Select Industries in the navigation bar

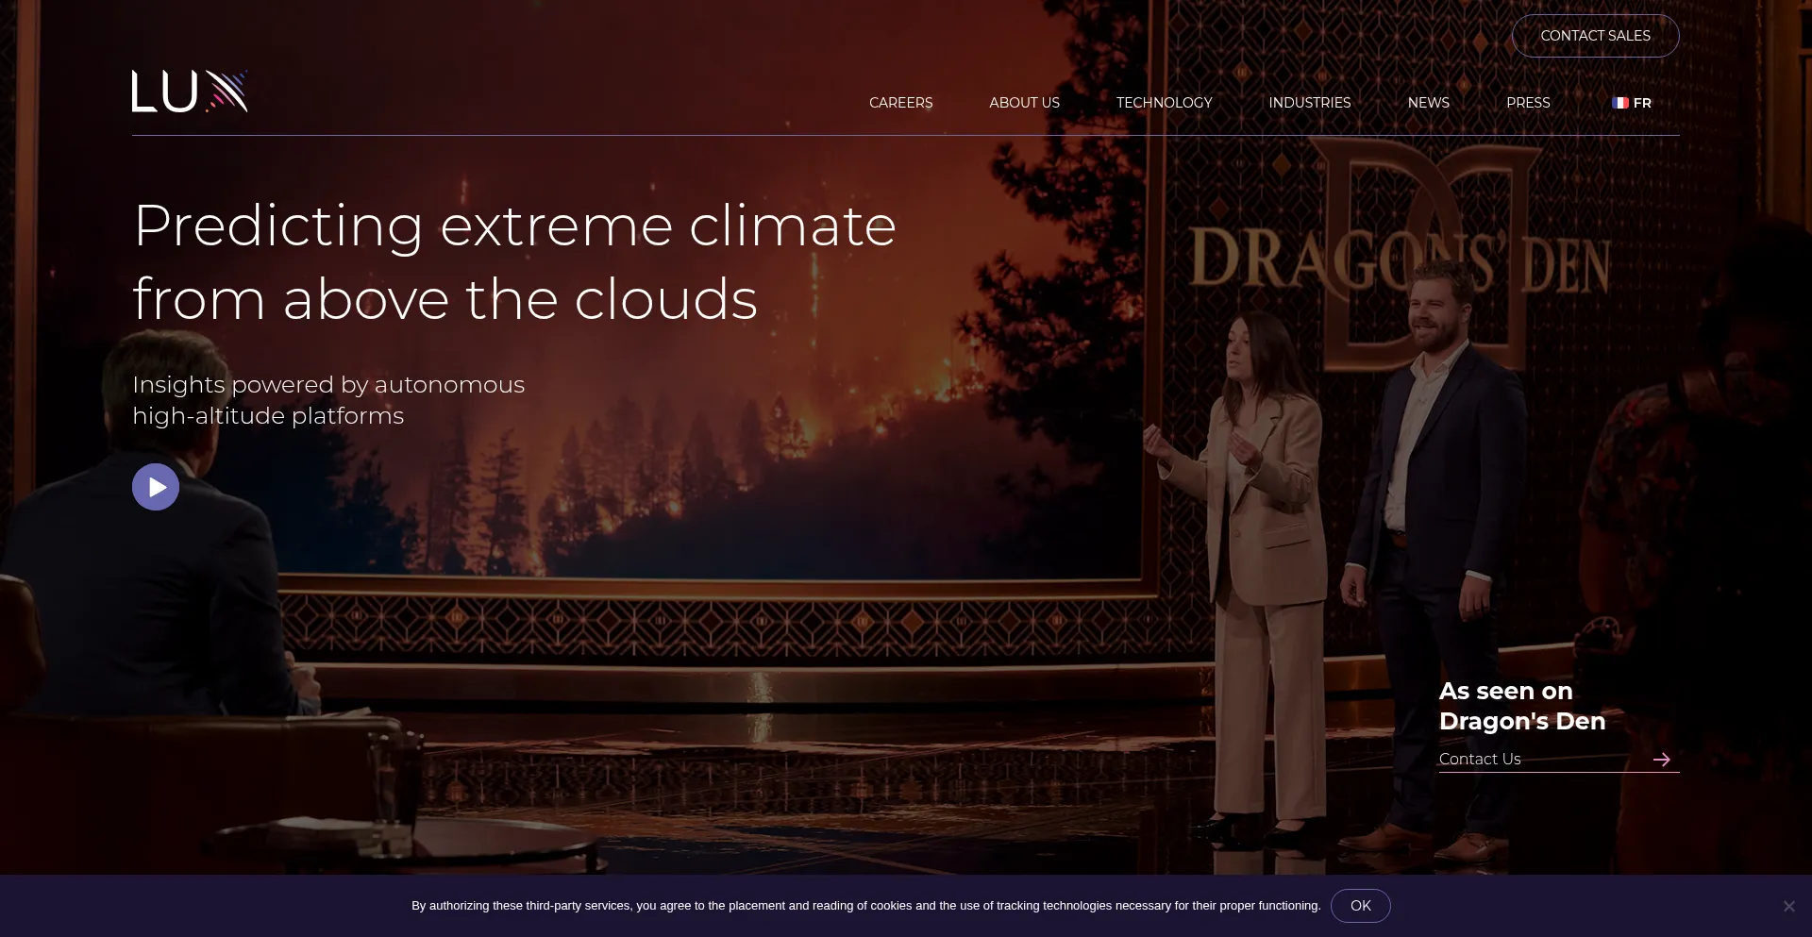1309,103
